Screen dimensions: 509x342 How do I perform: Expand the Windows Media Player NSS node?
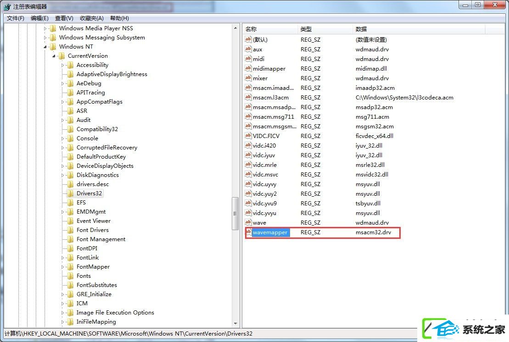[45, 28]
